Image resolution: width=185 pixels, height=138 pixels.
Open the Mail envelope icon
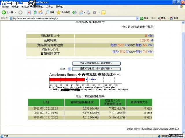click(x=81, y=12)
